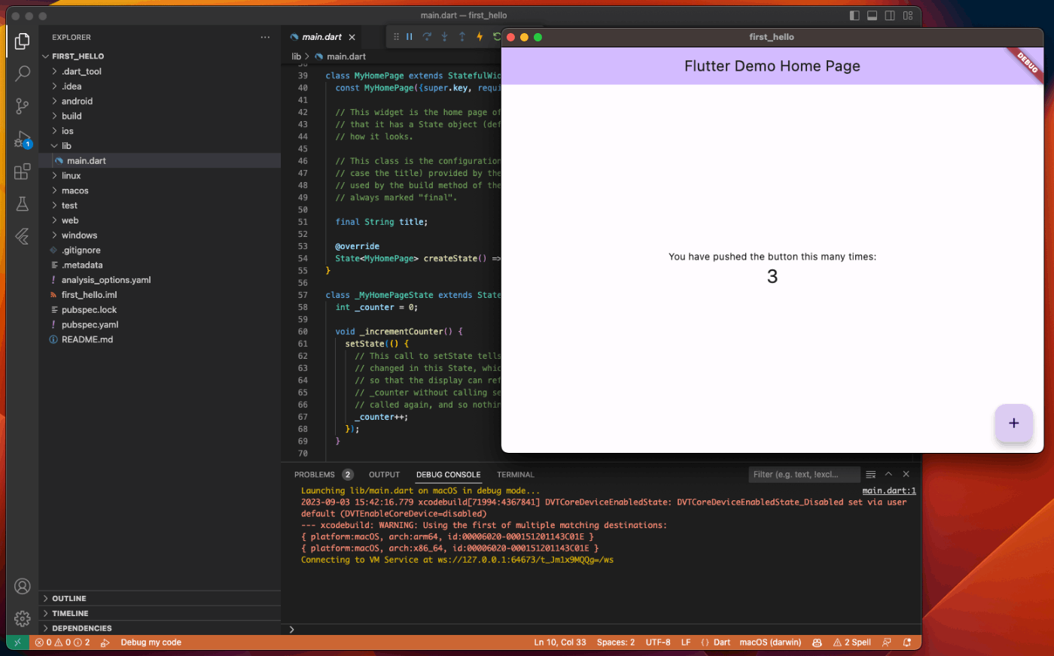Image resolution: width=1054 pixels, height=656 pixels.
Task: Pause the debug session
Action: pos(410,37)
